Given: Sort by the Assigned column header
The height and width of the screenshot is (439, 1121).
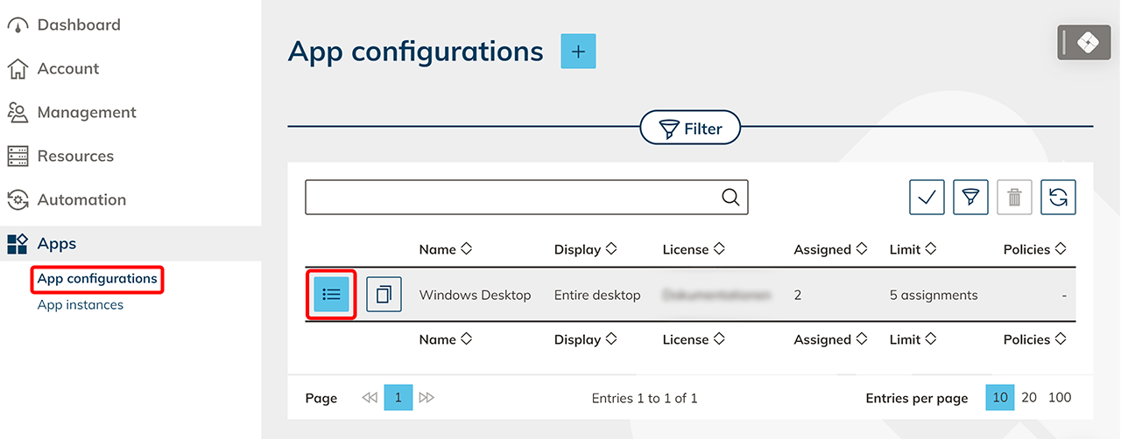Looking at the screenshot, I should (829, 249).
